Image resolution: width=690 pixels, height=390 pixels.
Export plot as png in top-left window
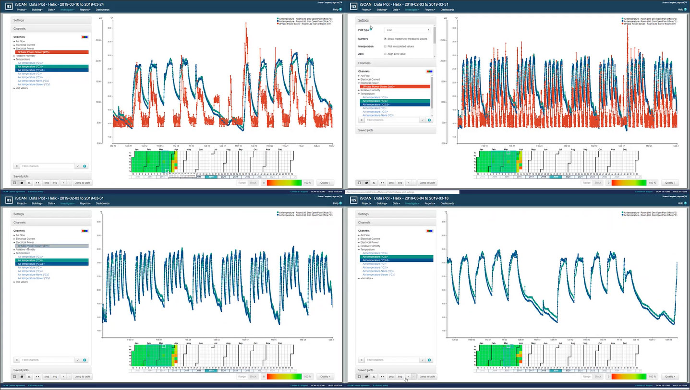tap(47, 183)
